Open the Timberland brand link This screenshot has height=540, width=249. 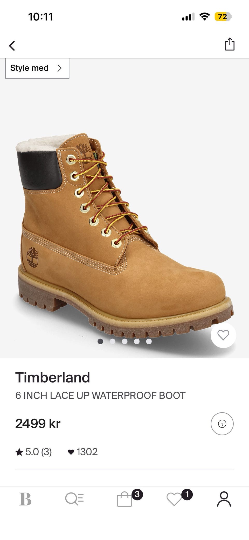(x=53, y=378)
